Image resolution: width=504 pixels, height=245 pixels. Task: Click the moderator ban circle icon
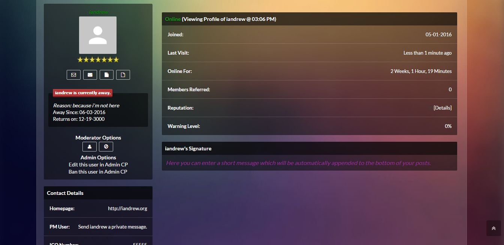(x=106, y=147)
